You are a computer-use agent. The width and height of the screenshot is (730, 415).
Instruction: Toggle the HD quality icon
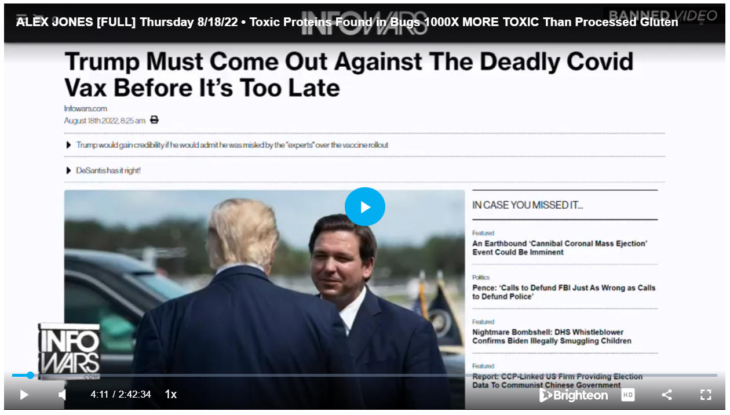point(628,395)
